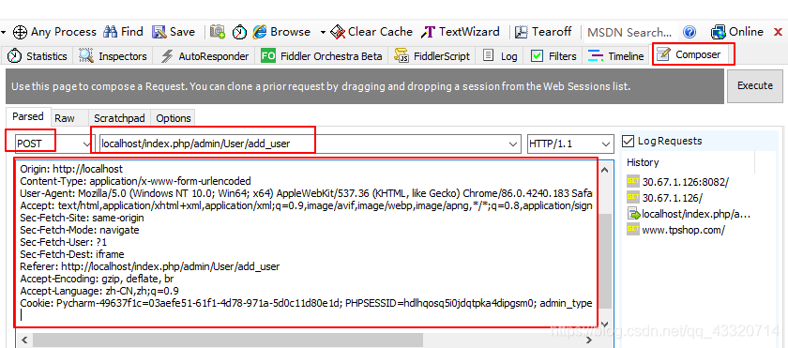
Task: Expand the URL history dropdown arrow
Action: point(513,144)
